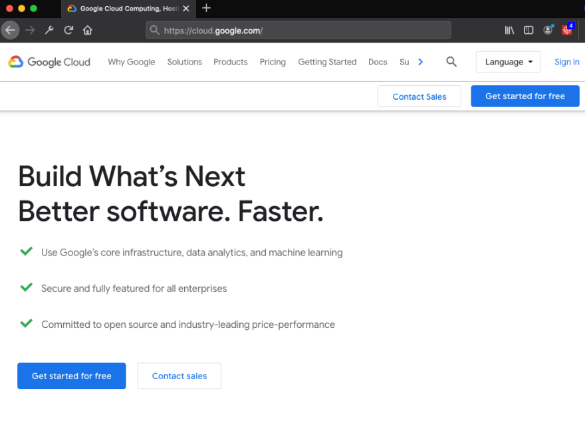Viewport: 585px width, 427px height.
Task: Open the Solutions menu
Action: click(185, 62)
